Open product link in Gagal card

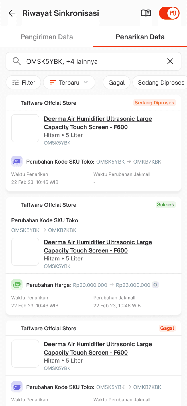98,348
